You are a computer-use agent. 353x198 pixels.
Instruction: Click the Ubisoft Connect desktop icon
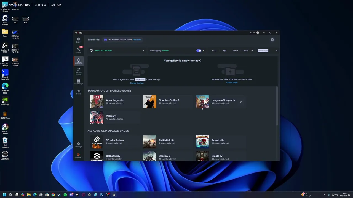pyautogui.click(x=5, y=129)
